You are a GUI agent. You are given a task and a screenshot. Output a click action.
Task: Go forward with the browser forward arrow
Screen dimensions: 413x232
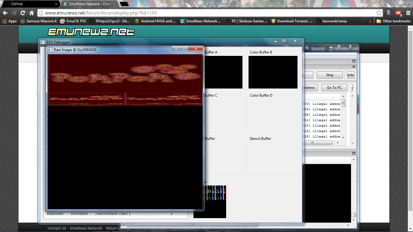click(x=14, y=13)
